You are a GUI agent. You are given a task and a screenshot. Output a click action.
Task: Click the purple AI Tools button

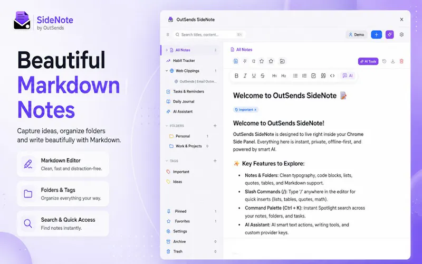[368, 61]
